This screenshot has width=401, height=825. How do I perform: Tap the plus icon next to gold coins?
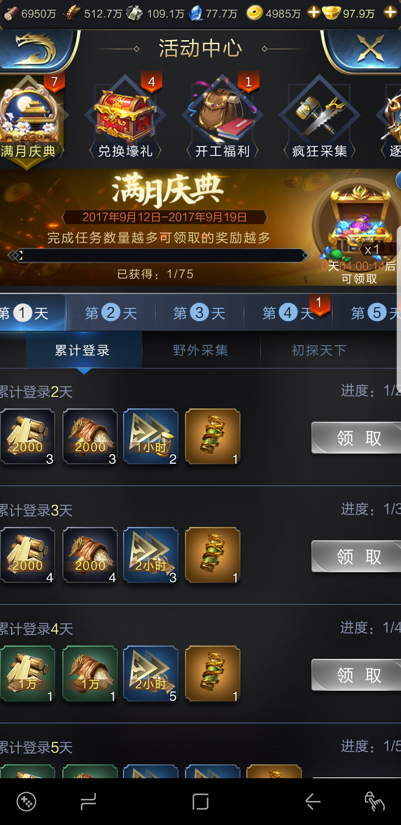coord(314,12)
